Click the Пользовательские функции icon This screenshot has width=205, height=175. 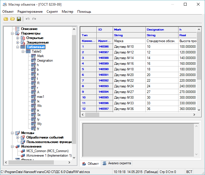click(x=23, y=142)
